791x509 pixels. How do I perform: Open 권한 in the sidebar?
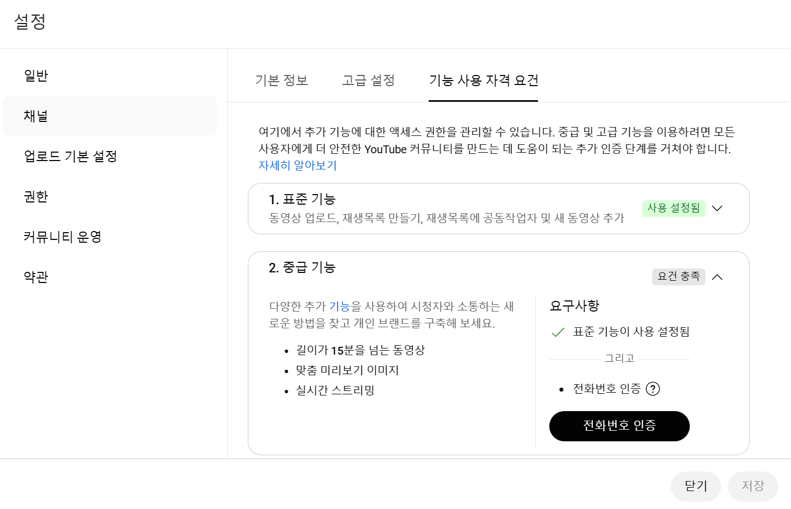point(110,196)
